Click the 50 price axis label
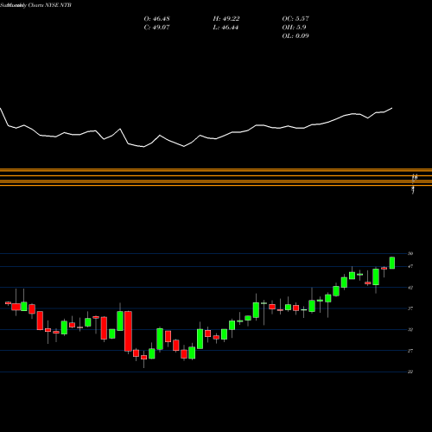 (x=410, y=253)
